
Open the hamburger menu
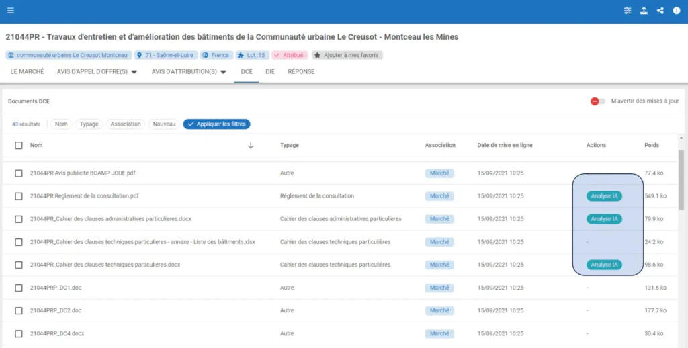[10, 11]
